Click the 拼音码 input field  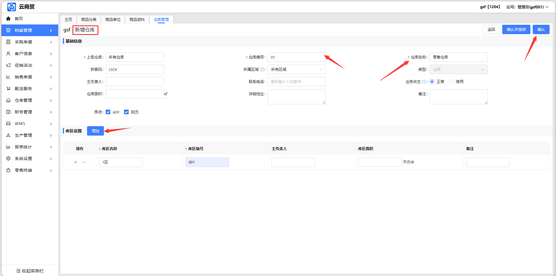coord(134,69)
